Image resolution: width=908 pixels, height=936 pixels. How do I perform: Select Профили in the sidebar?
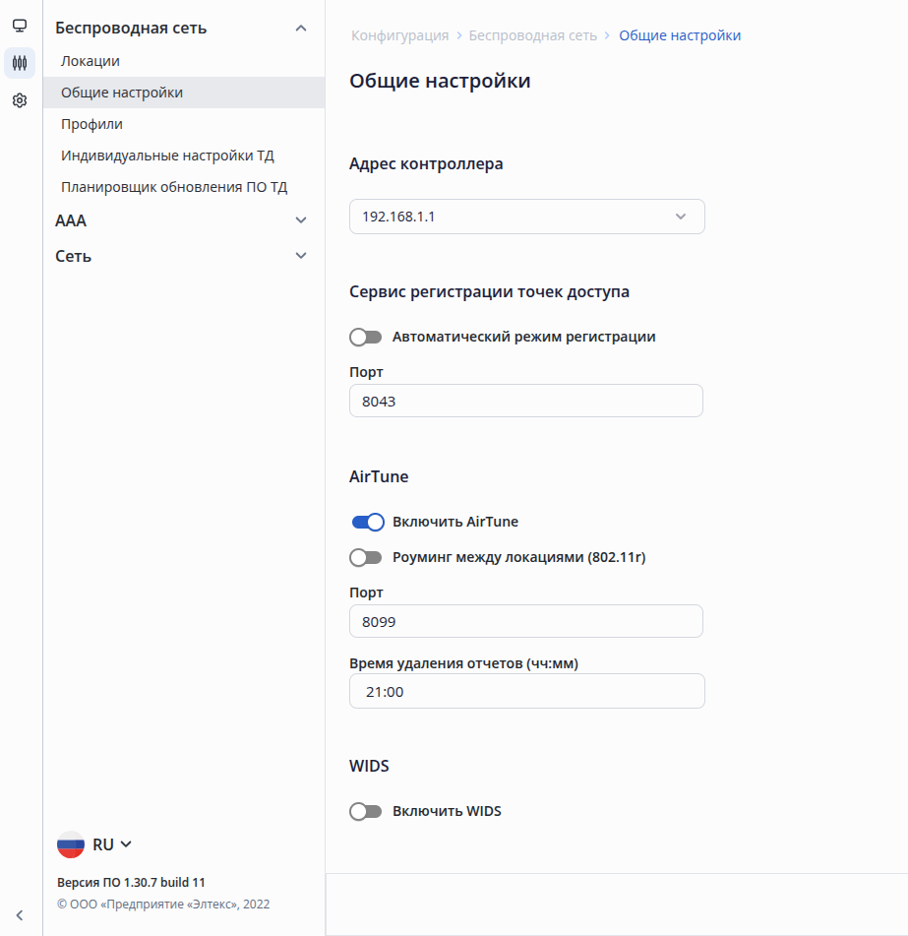click(91, 124)
